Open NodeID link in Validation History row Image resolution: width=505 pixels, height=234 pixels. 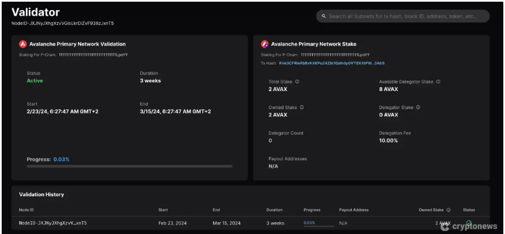tap(53, 223)
